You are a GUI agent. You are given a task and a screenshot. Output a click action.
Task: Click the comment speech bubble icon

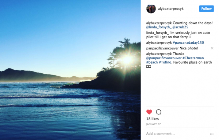[158, 112]
